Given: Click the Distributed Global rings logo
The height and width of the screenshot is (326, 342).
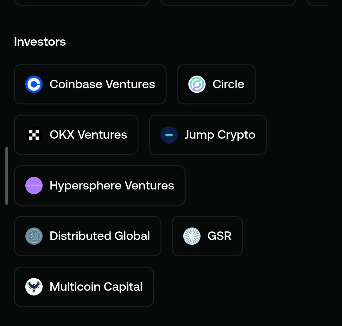Looking at the screenshot, I should pyautogui.click(x=34, y=236).
